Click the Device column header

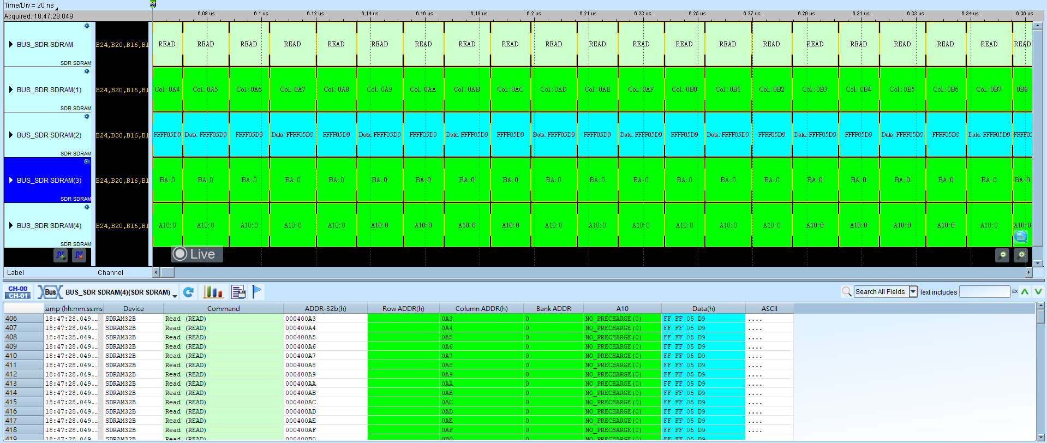(133, 309)
